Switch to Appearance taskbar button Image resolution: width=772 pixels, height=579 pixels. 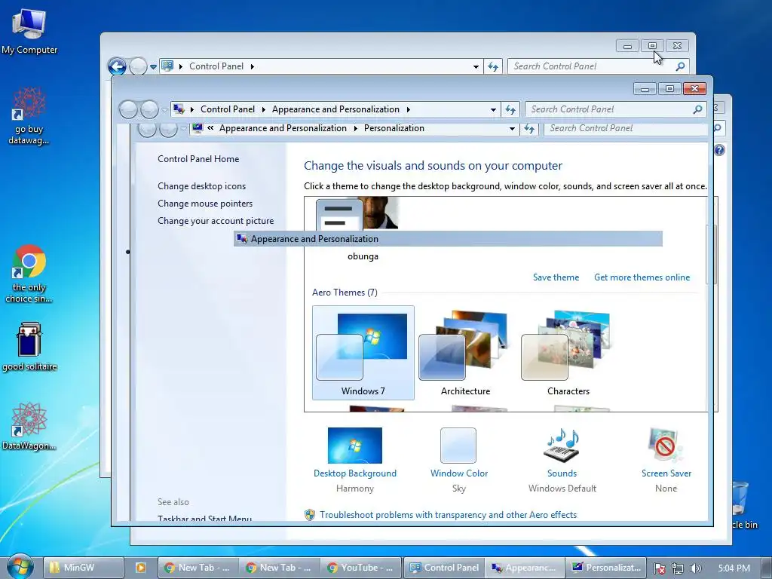click(525, 568)
